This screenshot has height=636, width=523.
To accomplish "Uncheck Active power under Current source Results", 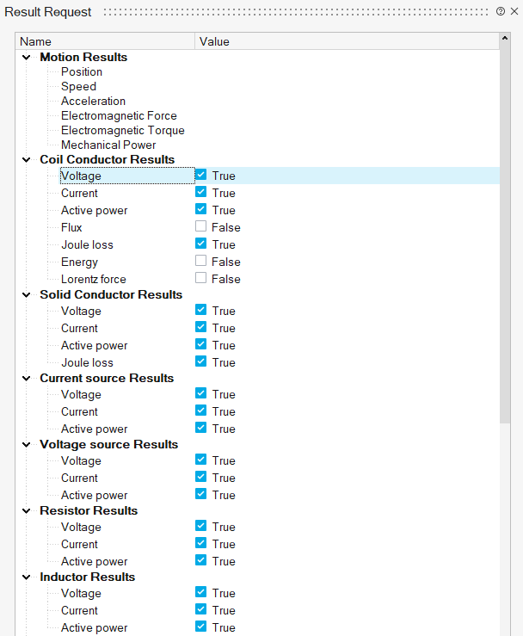I will [x=201, y=429].
